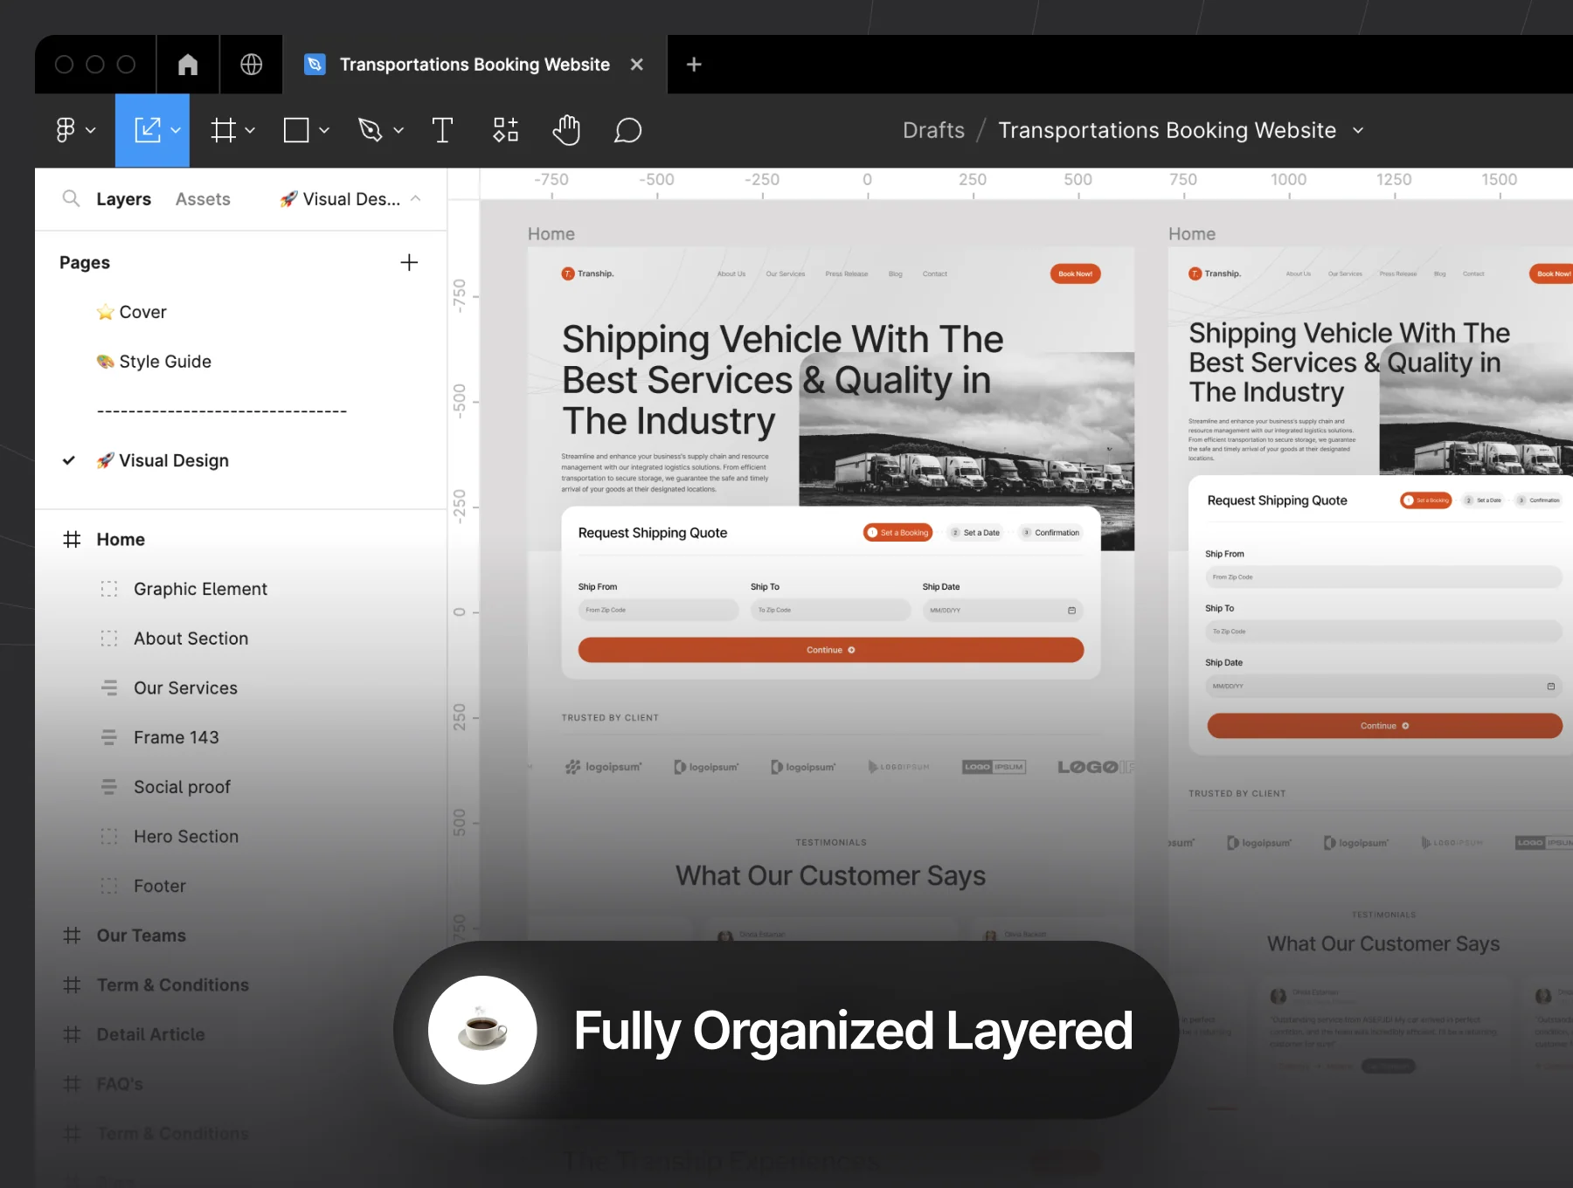Select the Hero Section layer
Image resolution: width=1573 pixels, height=1188 pixels.
(x=185, y=836)
